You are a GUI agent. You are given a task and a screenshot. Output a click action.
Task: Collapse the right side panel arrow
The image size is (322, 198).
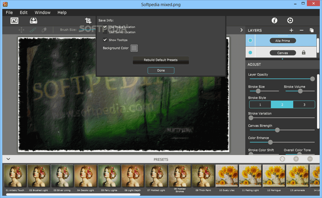[x=242, y=30]
